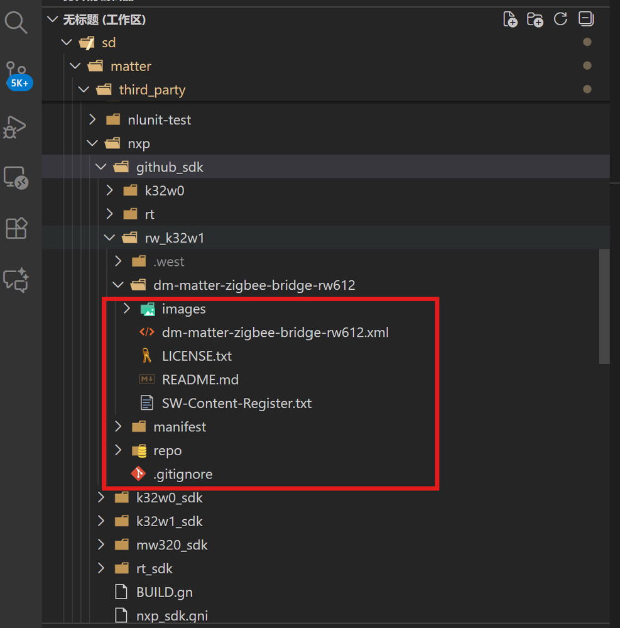Viewport: 620px width, 628px height.
Task: Open the Search view in activity bar
Action: [16, 23]
